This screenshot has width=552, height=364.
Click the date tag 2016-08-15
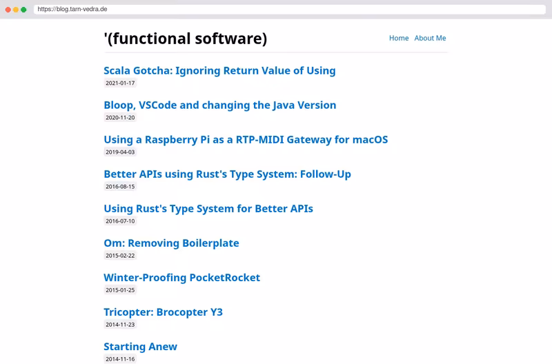point(120,186)
